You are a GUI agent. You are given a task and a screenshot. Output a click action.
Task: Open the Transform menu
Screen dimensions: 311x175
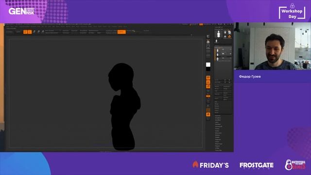114,26
